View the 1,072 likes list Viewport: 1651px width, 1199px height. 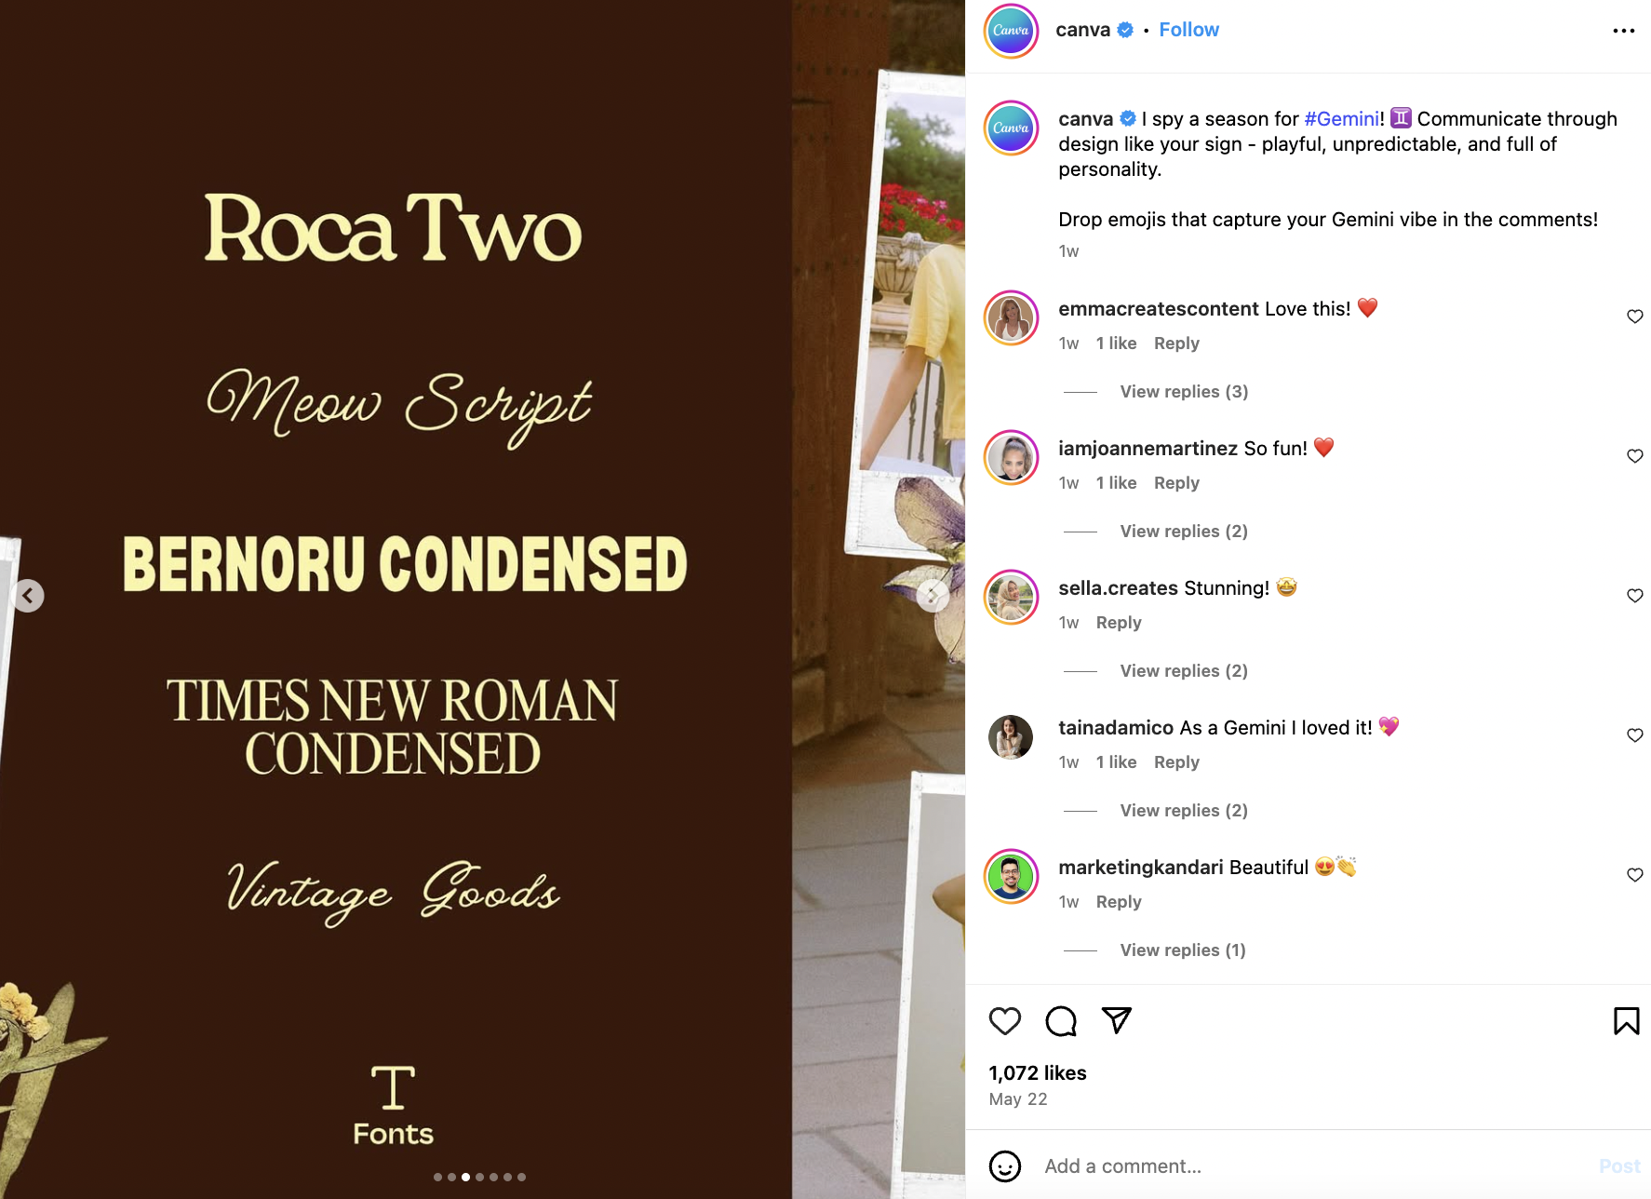click(1037, 1073)
